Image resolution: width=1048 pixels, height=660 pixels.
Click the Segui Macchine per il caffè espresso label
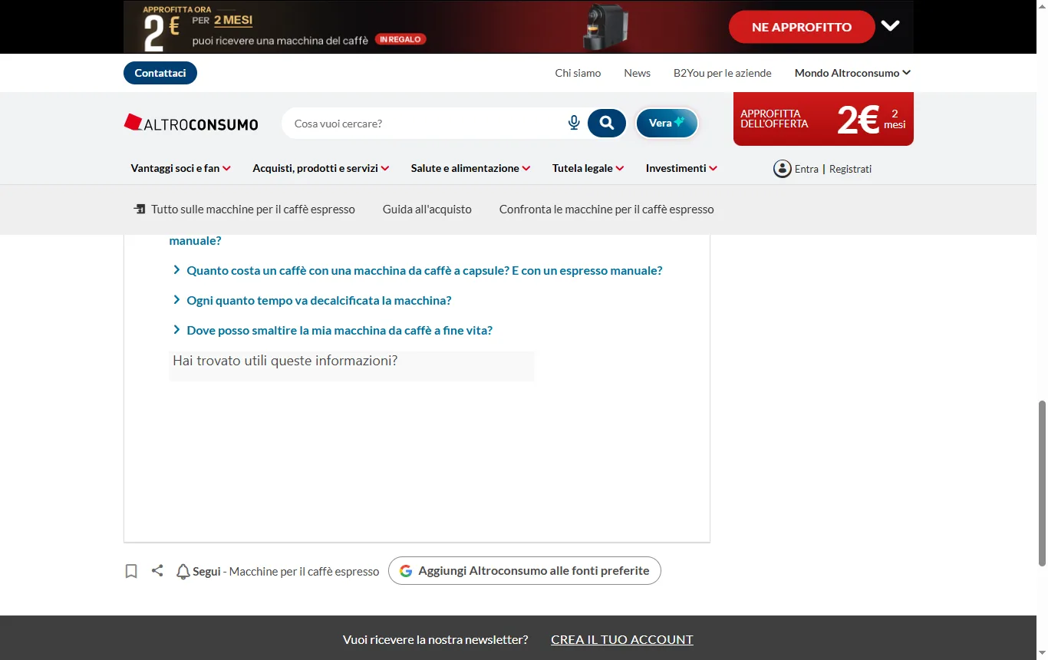(x=286, y=571)
